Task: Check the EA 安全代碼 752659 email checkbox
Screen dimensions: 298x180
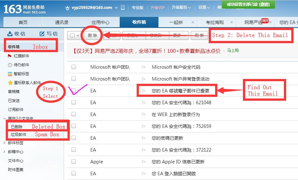Action: tap(74, 126)
